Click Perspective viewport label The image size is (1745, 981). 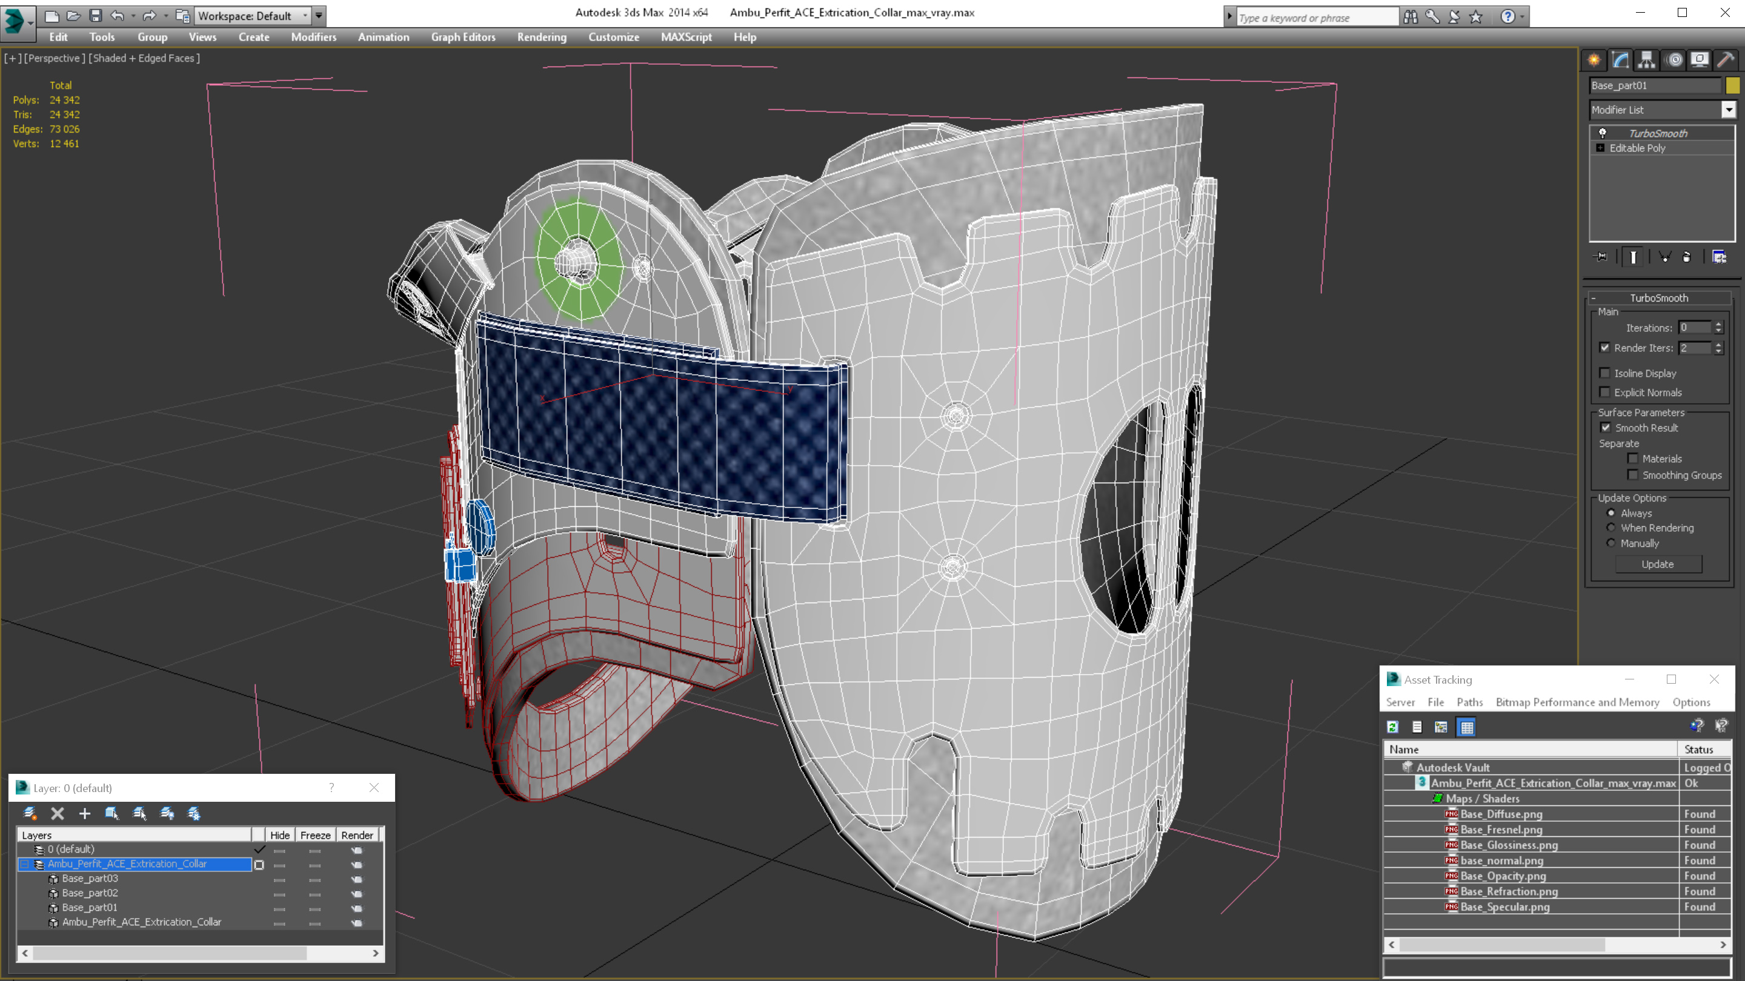pyautogui.click(x=54, y=58)
